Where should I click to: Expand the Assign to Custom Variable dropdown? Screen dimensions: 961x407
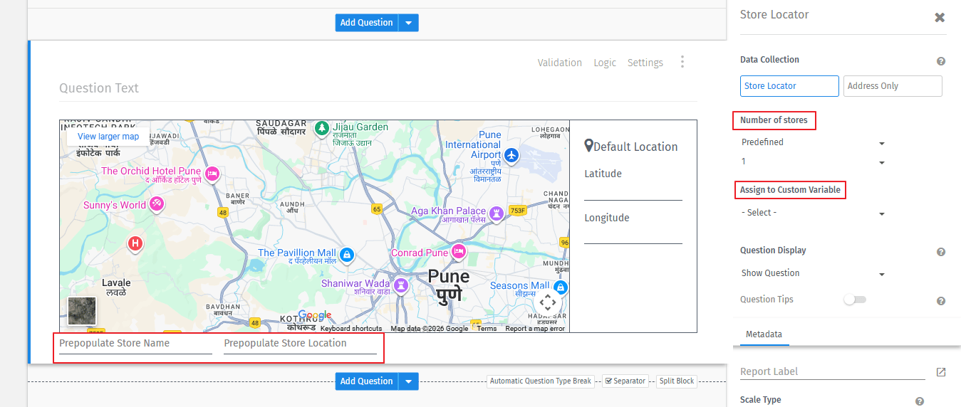click(812, 213)
